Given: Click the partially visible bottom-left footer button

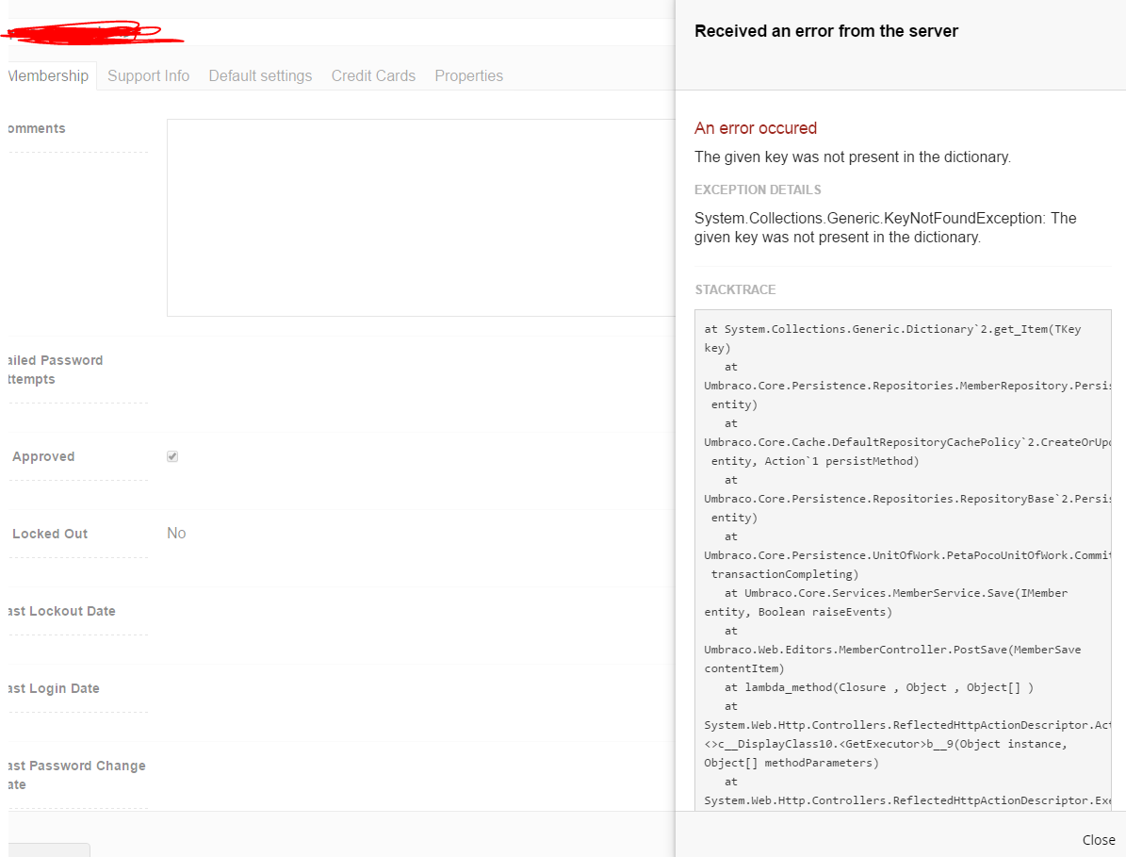Looking at the screenshot, I should pyautogui.click(x=49, y=849).
